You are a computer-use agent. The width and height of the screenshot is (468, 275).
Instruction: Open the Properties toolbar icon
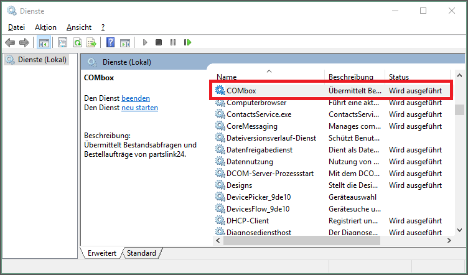pyautogui.click(x=62, y=43)
